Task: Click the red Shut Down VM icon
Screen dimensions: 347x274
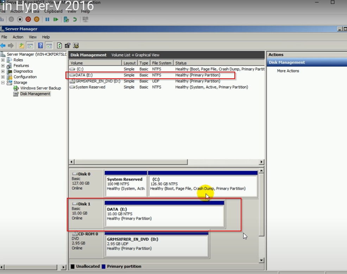Action: pyautogui.click(x=28, y=19)
